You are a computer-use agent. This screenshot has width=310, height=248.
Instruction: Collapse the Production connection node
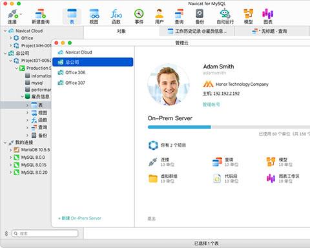(16, 68)
